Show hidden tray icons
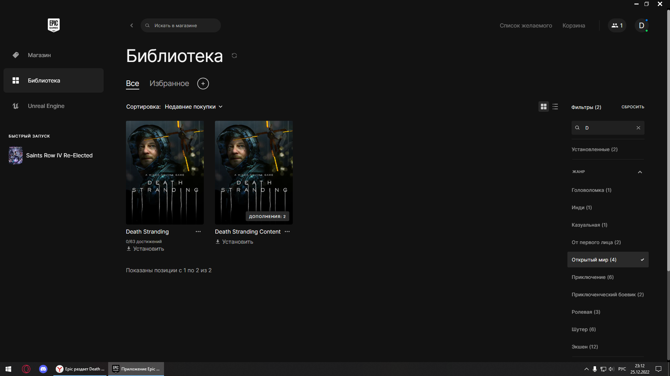The width and height of the screenshot is (670, 376). 586,369
